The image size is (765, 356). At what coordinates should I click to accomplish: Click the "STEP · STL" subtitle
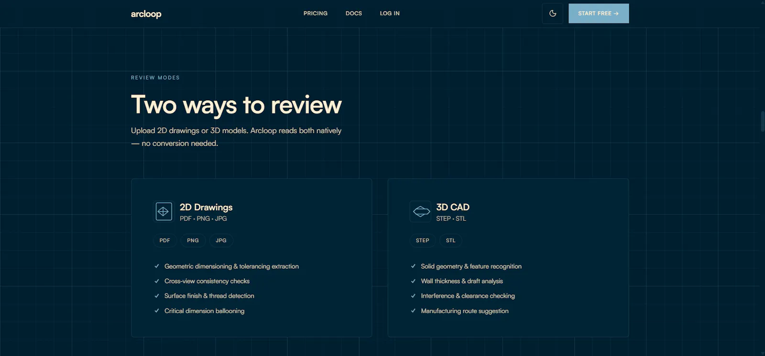(x=451, y=219)
